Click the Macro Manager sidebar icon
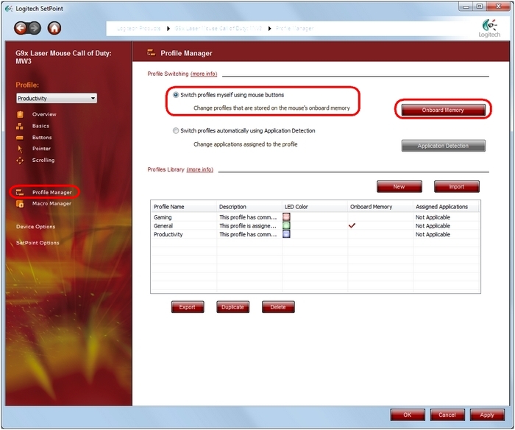 tap(20, 204)
